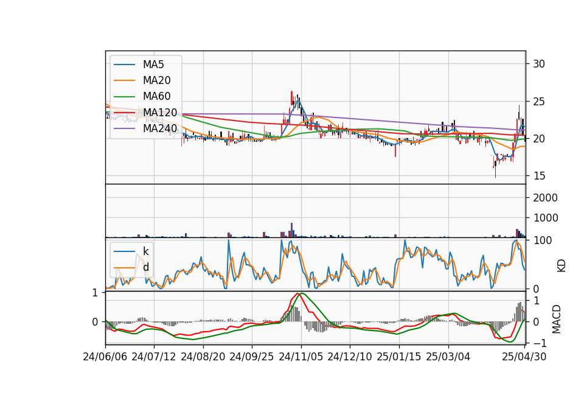Image resolution: width=584 pixels, height=420 pixels.
Task: Click the volume axis value 2000
Action: tap(545, 198)
